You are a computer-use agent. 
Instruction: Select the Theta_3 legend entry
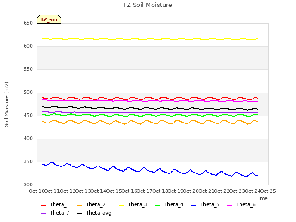pyautogui.click(x=133, y=204)
